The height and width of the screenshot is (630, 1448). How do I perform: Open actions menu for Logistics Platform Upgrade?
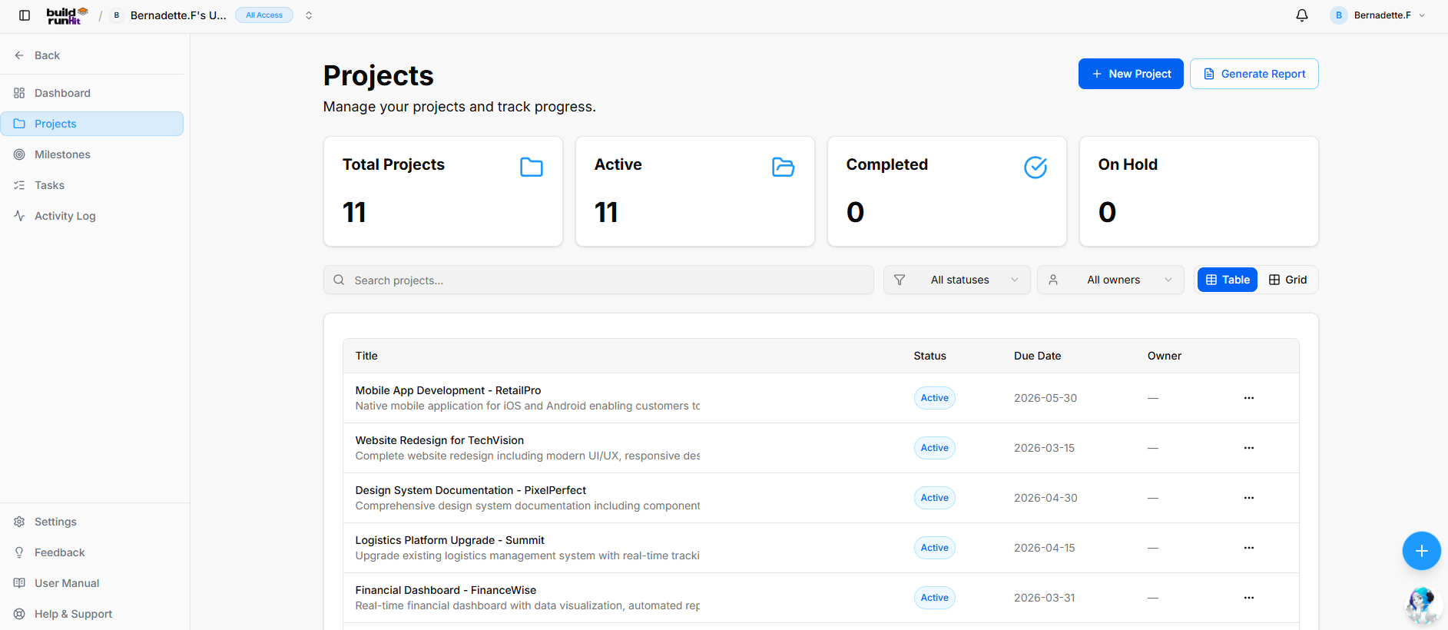pyautogui.click(x=1249, y=548)
